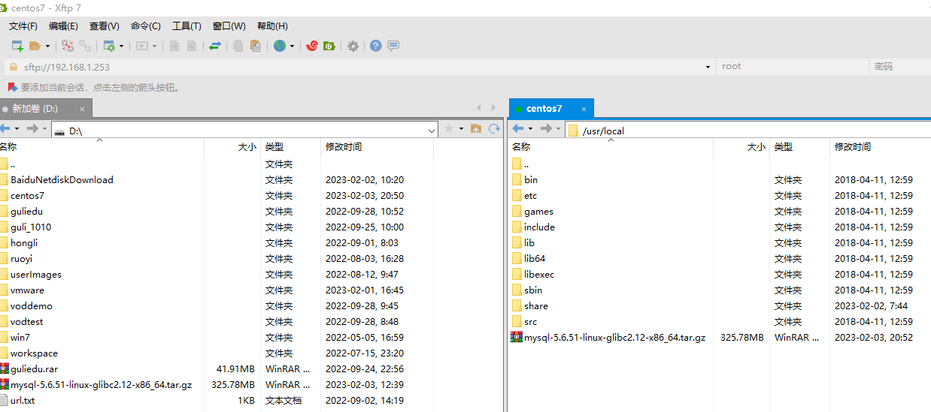This screenshot has height=412, width=931.
Task: Select the local centos7 folder
Action: click(27, 195)
